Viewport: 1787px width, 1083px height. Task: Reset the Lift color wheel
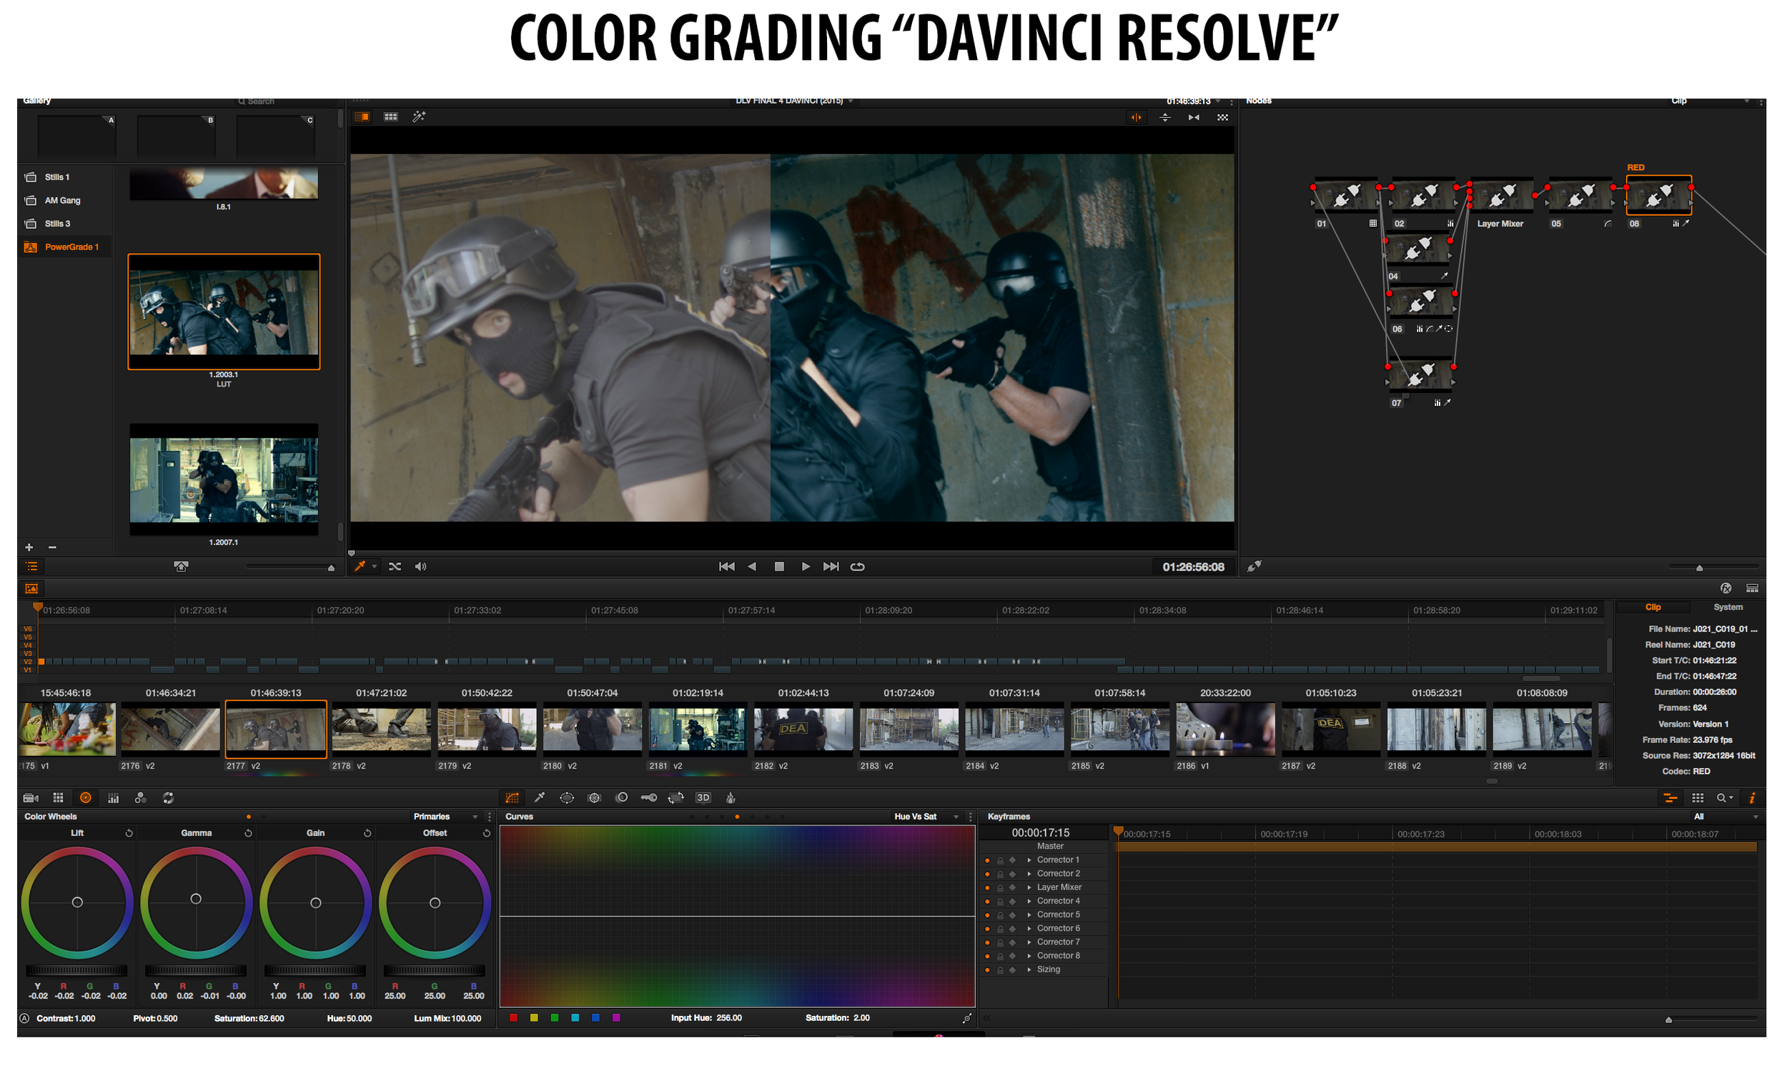(129, 834)
